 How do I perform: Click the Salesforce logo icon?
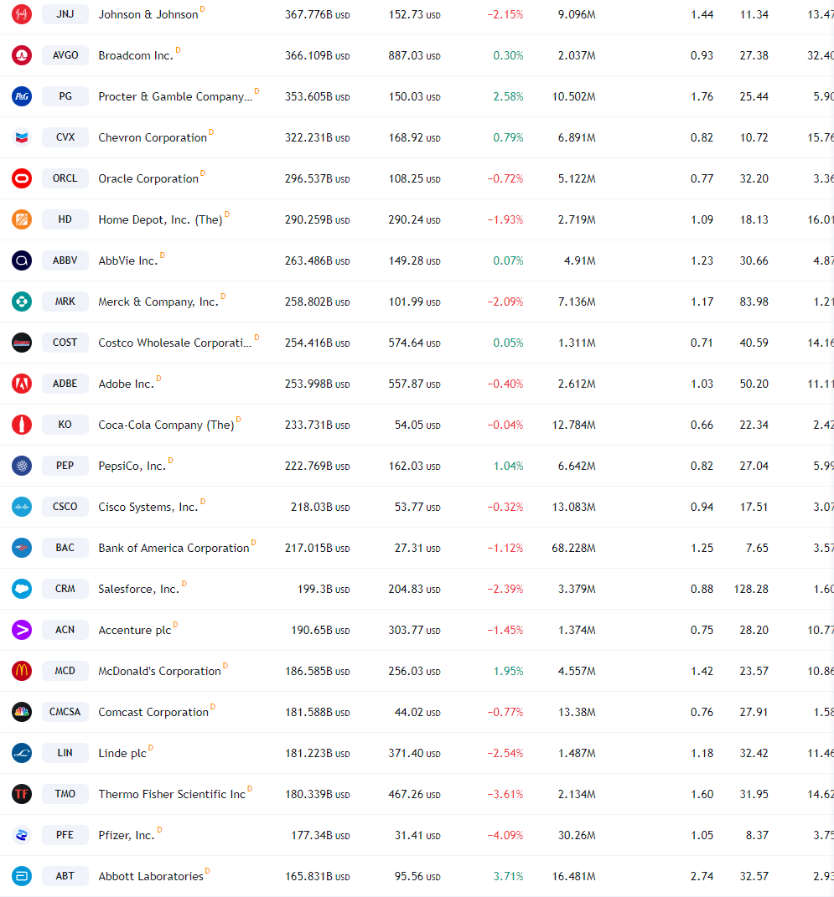[22, 589]
